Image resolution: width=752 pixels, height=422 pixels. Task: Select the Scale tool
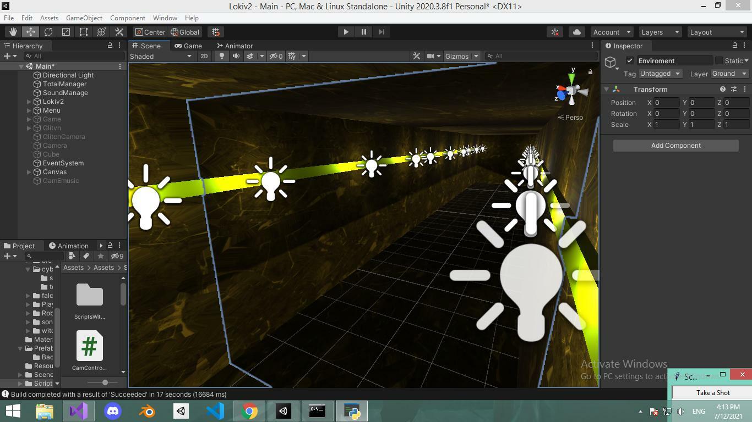(66, 32)
